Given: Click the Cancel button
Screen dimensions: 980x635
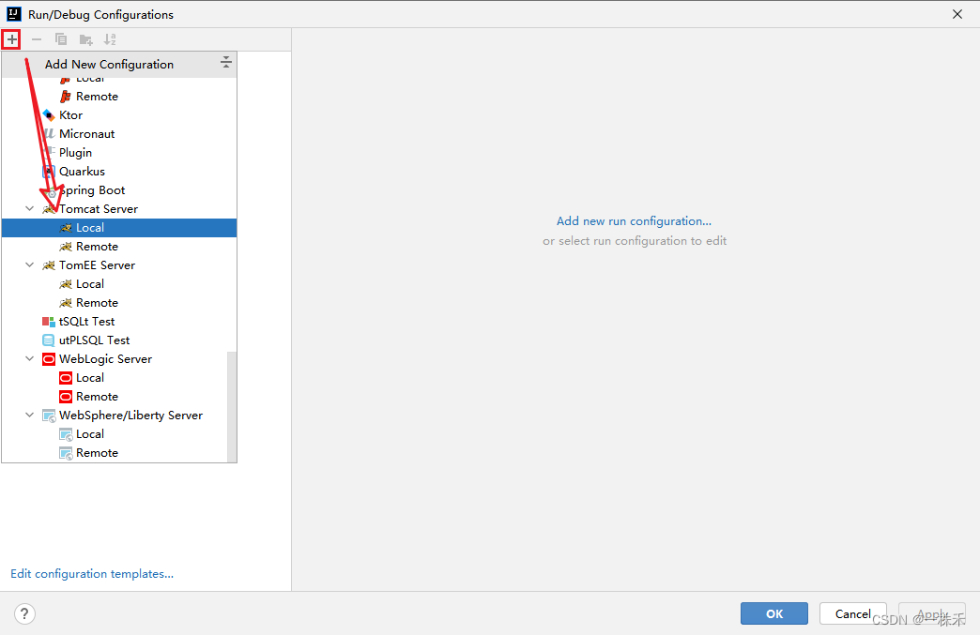Looking at the screenshot, I should (852, 613).
